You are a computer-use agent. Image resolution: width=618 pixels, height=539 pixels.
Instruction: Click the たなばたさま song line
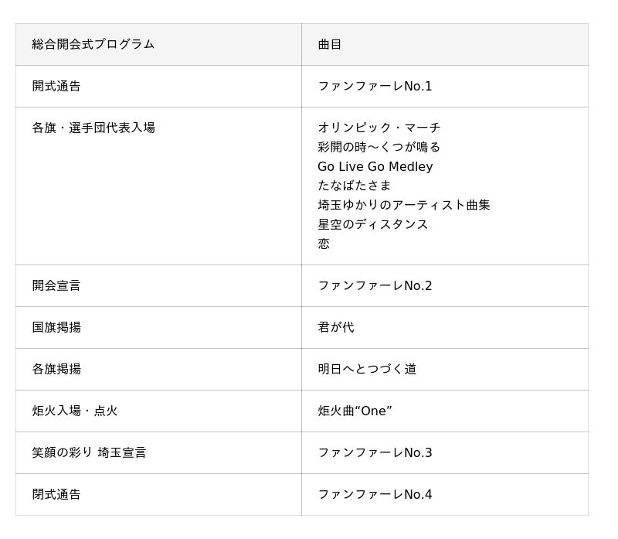354,186
